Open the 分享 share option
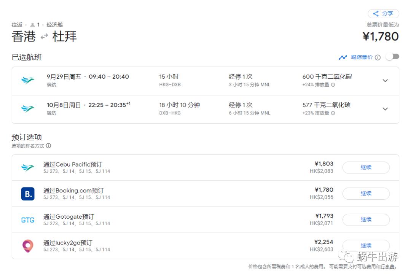 pos(383,13)
